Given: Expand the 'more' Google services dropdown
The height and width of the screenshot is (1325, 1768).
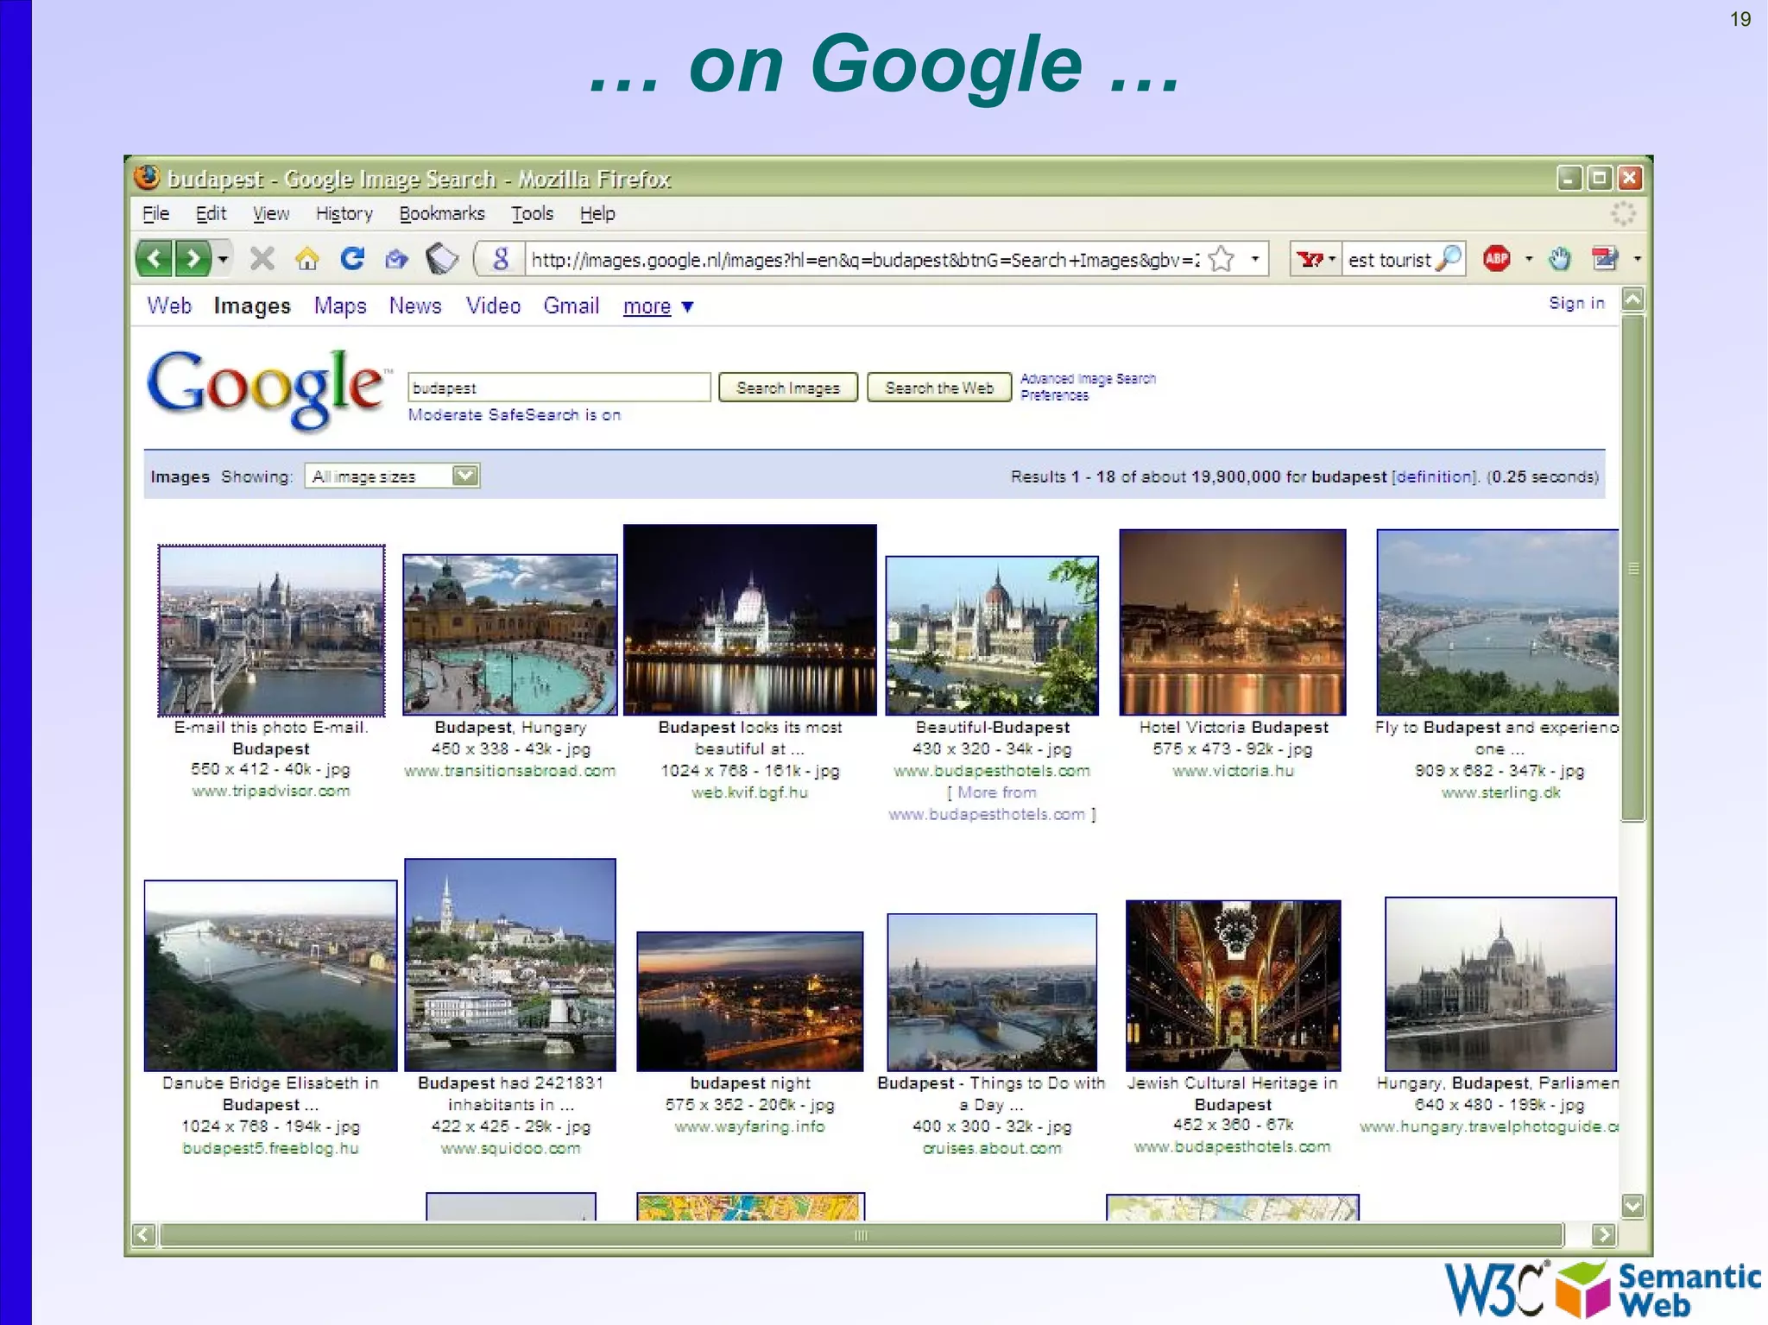Looking at the screenshot, I should 658,306.
